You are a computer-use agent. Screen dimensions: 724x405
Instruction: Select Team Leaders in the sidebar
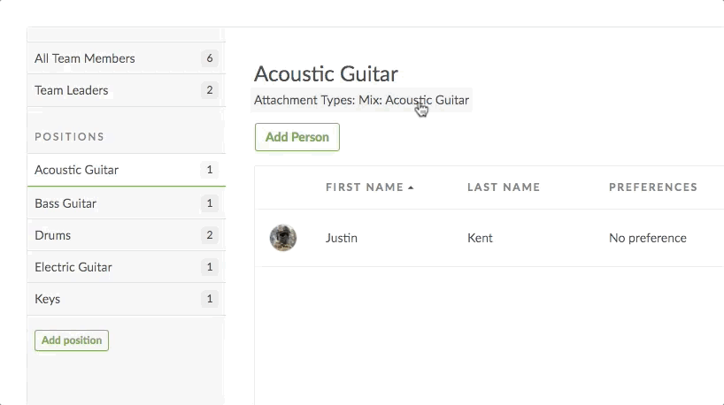[x=72, y=90]
